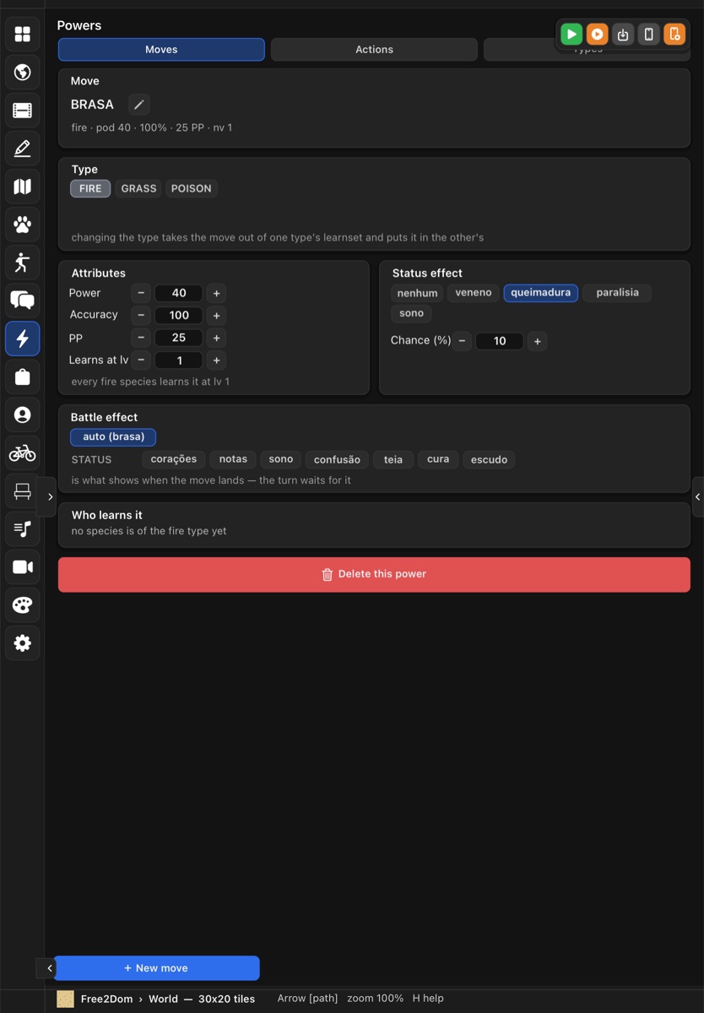Click the download export icon
Viewport: 704px width, 1013px height.
point(623,34)
